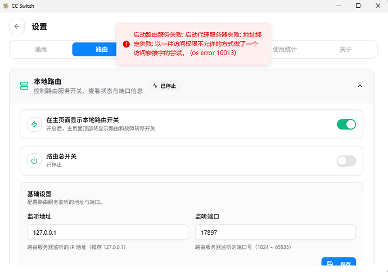Image resolution: width=388 pixels, height=272 pixels.
Task: Click the CC Switch app logo icon
Action: (6, 6)
